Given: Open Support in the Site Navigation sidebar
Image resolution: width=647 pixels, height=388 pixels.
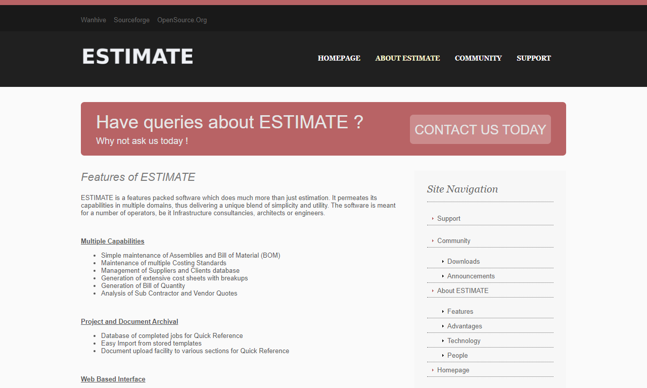Looking at the screenshot, I should (449, 219).
